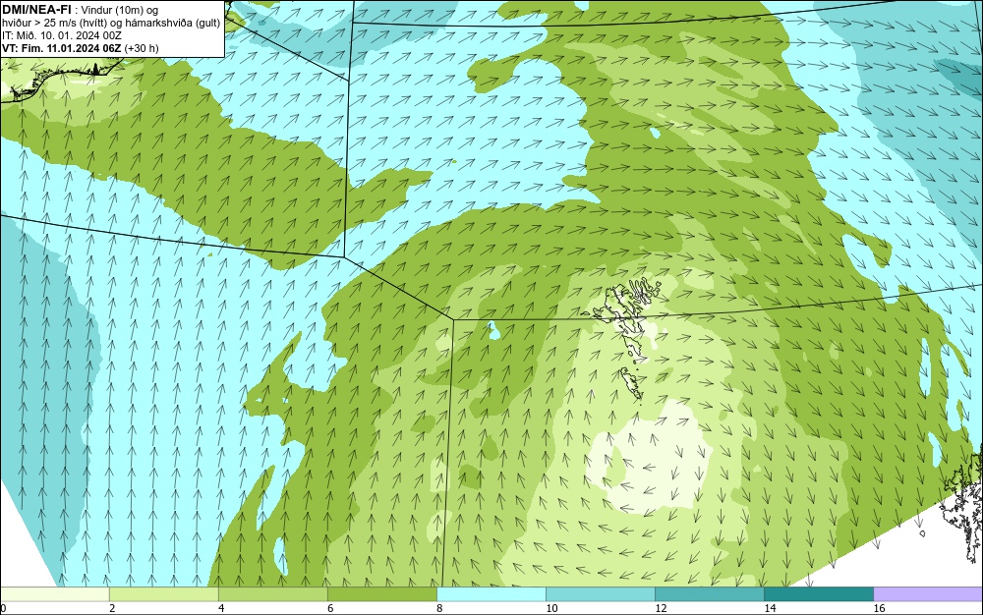Click the "DMI/NEA-FI" title text

coord(36,10)
